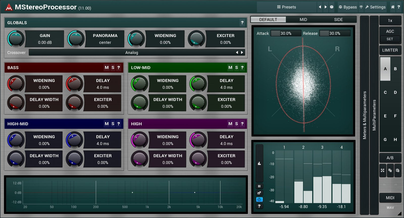
Task: Open the Settings menu
Action: [375, 7]
